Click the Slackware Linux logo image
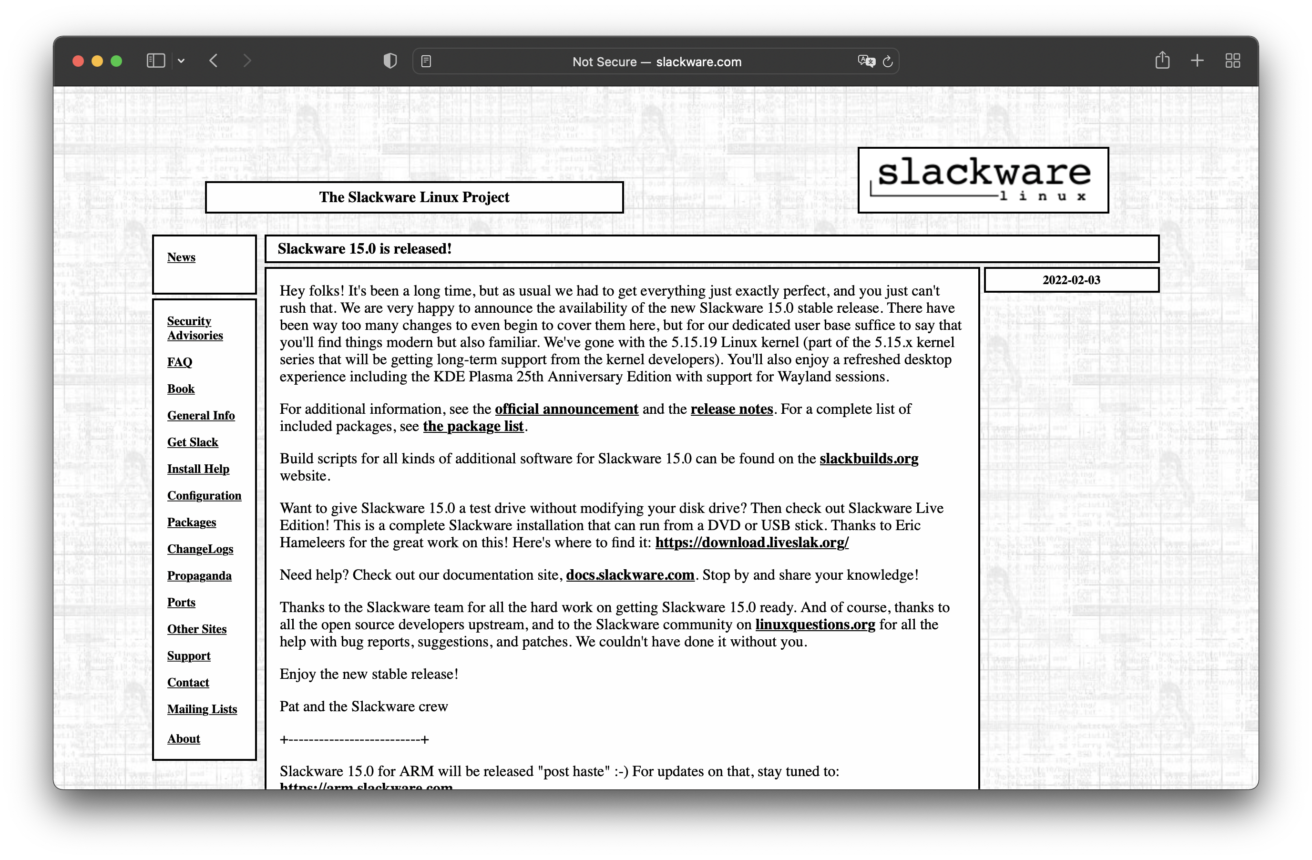Screen dimensions: 1312x860 tap(983, 180)
